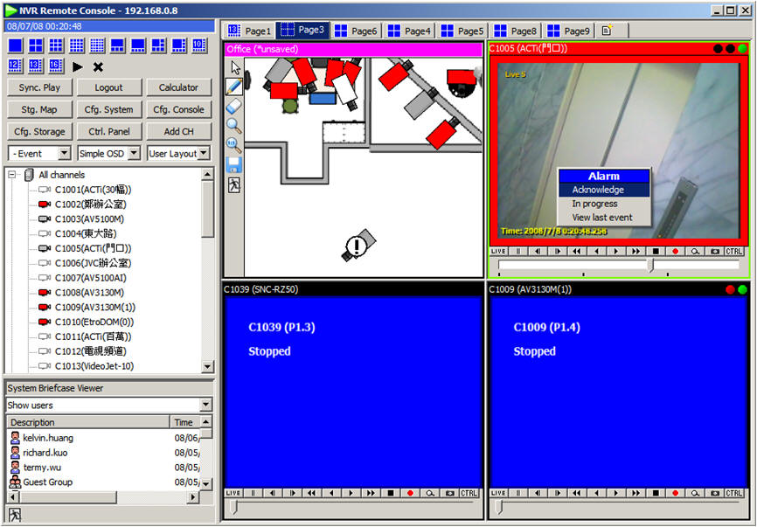Click the C1005 timeline slider handle
Screen dimensions: 757x527
pyautogui.click(x=650, y=265)
